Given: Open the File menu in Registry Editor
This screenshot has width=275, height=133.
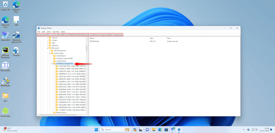Looking at the screenshot, I should click(39, 32).
